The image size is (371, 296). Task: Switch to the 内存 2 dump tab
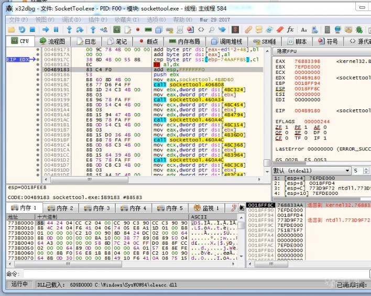[x=61, y=208]
